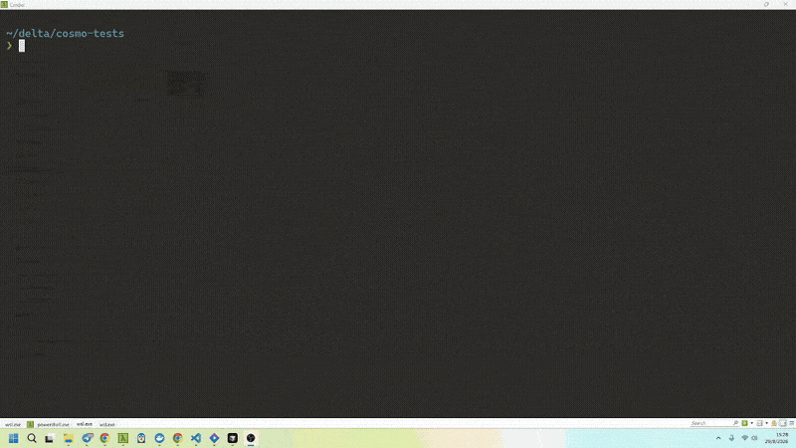Image resolution: width=796 pixels, height=448 pixels.
Task: Open the new console dropdown arrow
Action: tap(752, 423)
